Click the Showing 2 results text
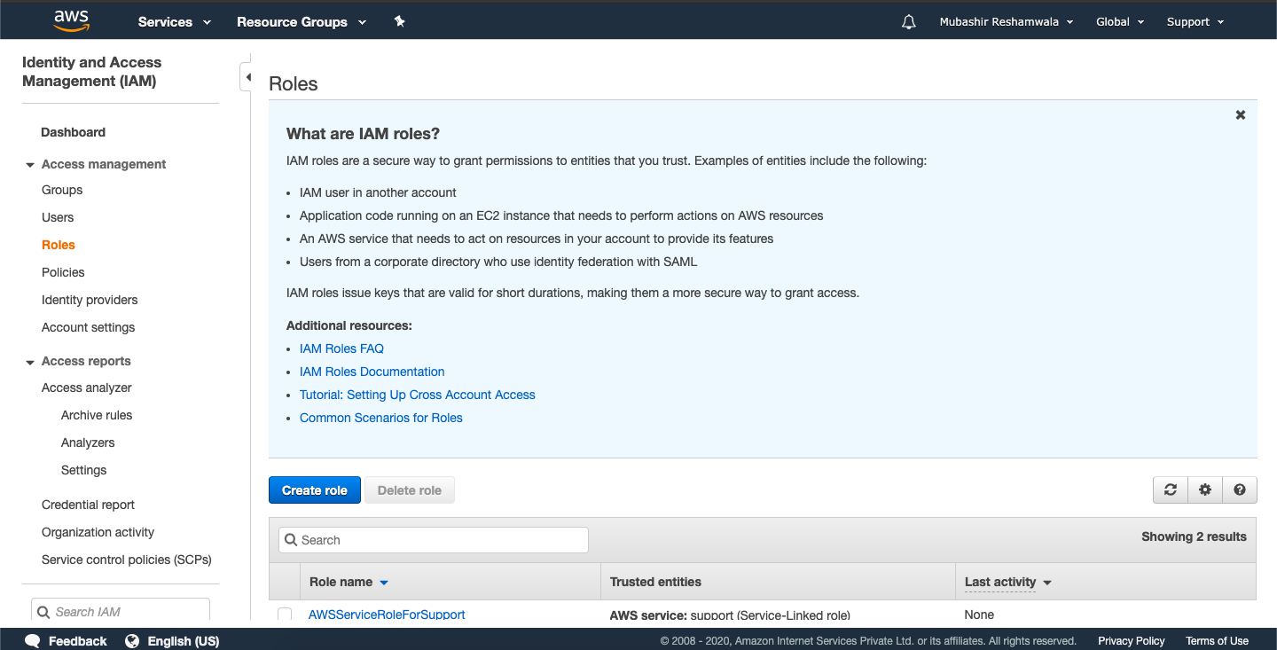 click(1194, 536)
